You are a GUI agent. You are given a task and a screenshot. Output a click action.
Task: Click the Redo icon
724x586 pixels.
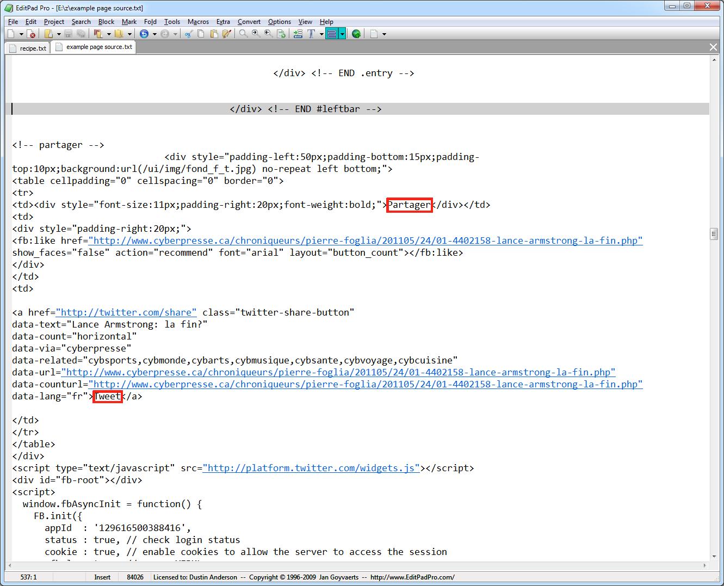click(165, 34)
